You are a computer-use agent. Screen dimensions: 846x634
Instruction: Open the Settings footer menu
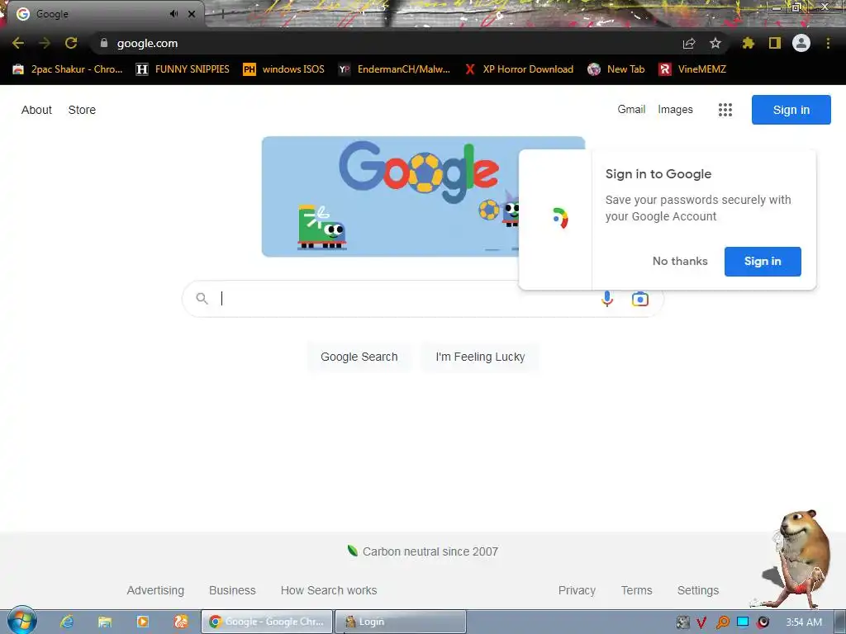pyautogui.click(x=697, y=590)
